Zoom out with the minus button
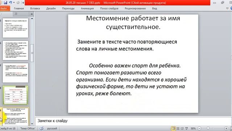 tap(199, 128)
